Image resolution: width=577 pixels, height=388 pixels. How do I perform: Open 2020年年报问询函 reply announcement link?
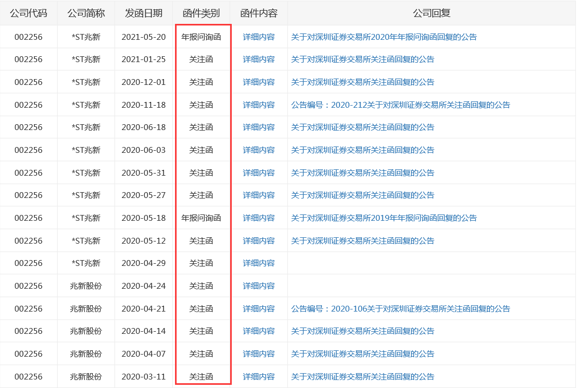click(x=383, y=37)
